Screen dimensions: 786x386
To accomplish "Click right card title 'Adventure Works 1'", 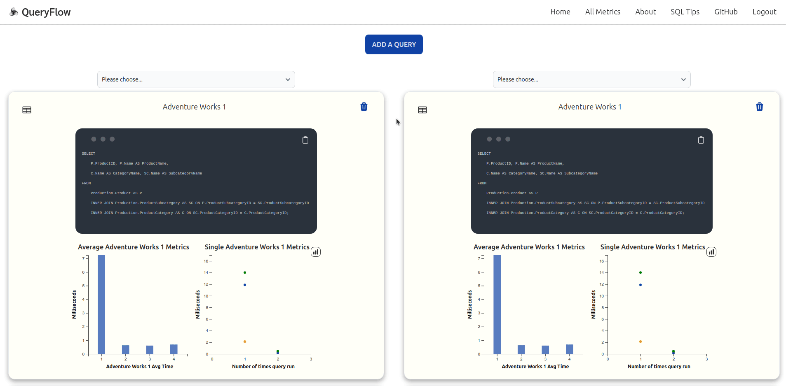I will click(x=590, y=107).
